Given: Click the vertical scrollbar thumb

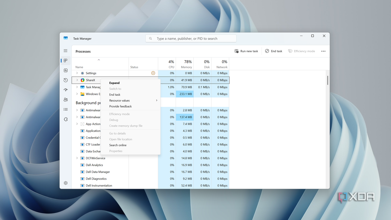Looking at the screenshot, I should [x=328, y=80].
